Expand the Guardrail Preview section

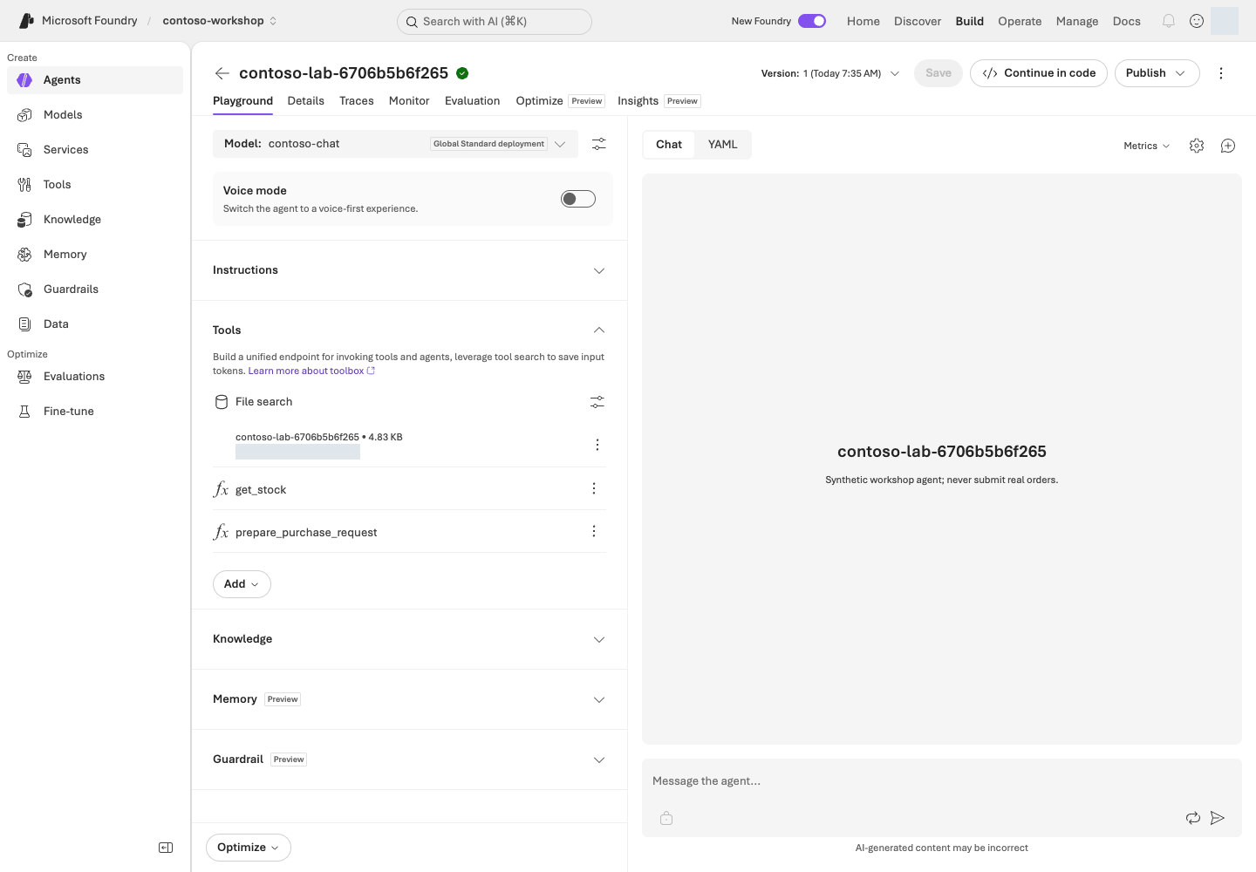[x=409, y=760]
